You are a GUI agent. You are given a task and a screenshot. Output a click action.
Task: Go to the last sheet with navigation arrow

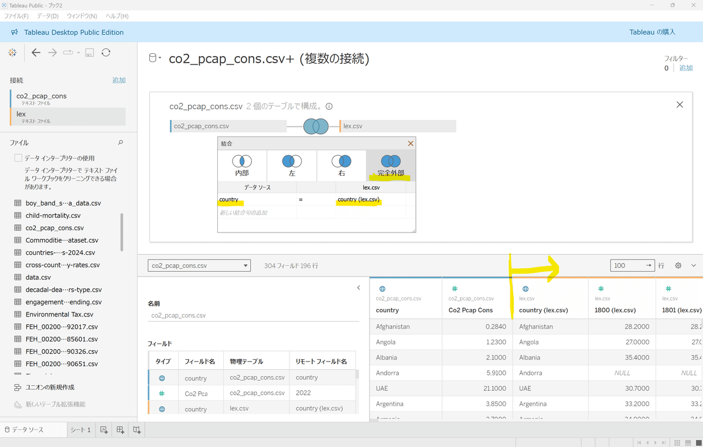click(664, 442)
